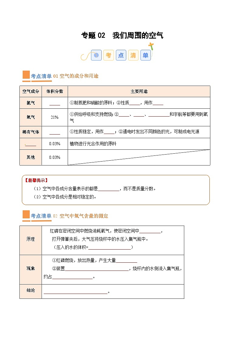Image resolution: width=241 pixels, height=341 pixels.
Task: Click the orange square beside 考点清单 01
Action: tap(26, 75)
